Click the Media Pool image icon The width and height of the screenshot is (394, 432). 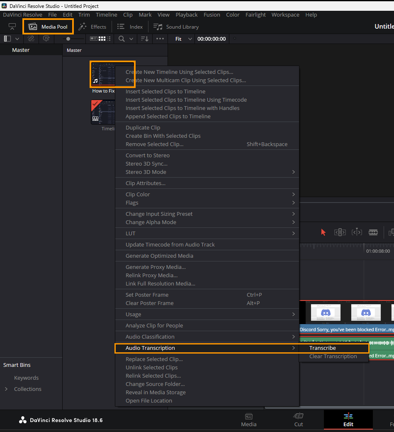pos(33,27)
